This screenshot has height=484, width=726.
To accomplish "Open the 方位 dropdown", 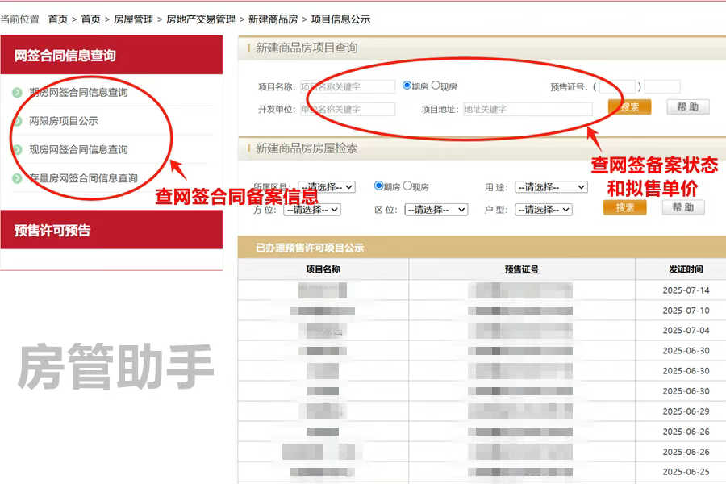I will pos(311,208).
